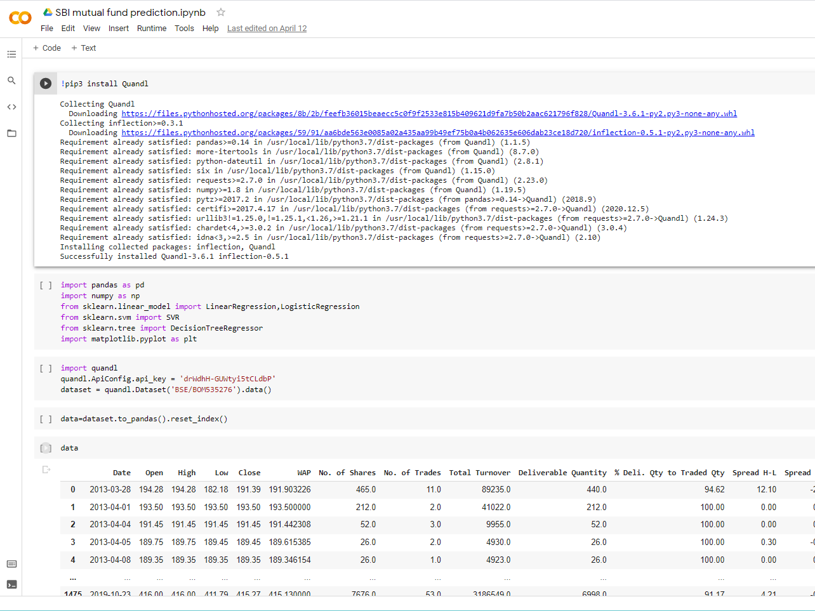Select date cell 2013-04-05

(x=110, y=542)
